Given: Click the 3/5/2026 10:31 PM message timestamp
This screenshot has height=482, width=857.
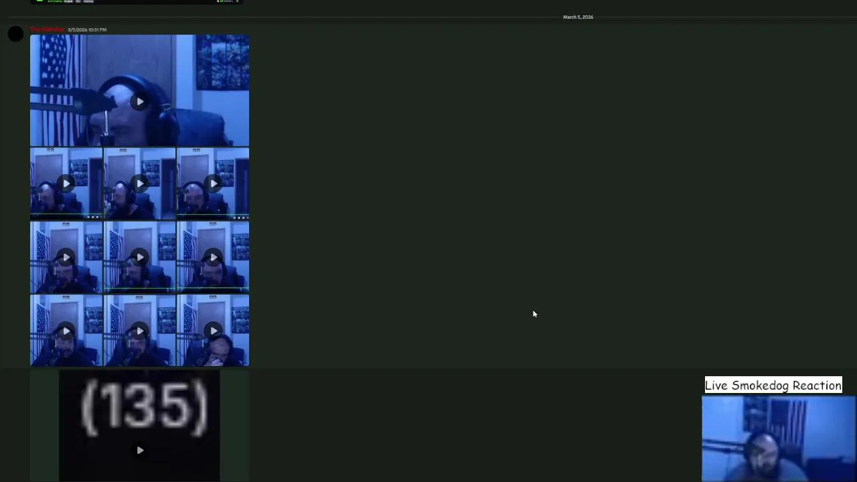Looking at the screenshot, I should (x=87, y=29).
